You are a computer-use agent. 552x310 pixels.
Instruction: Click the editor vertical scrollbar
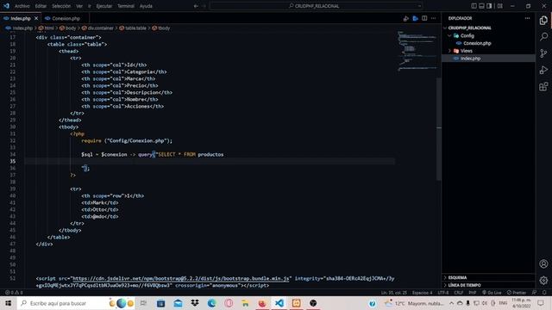coord(439,128)
